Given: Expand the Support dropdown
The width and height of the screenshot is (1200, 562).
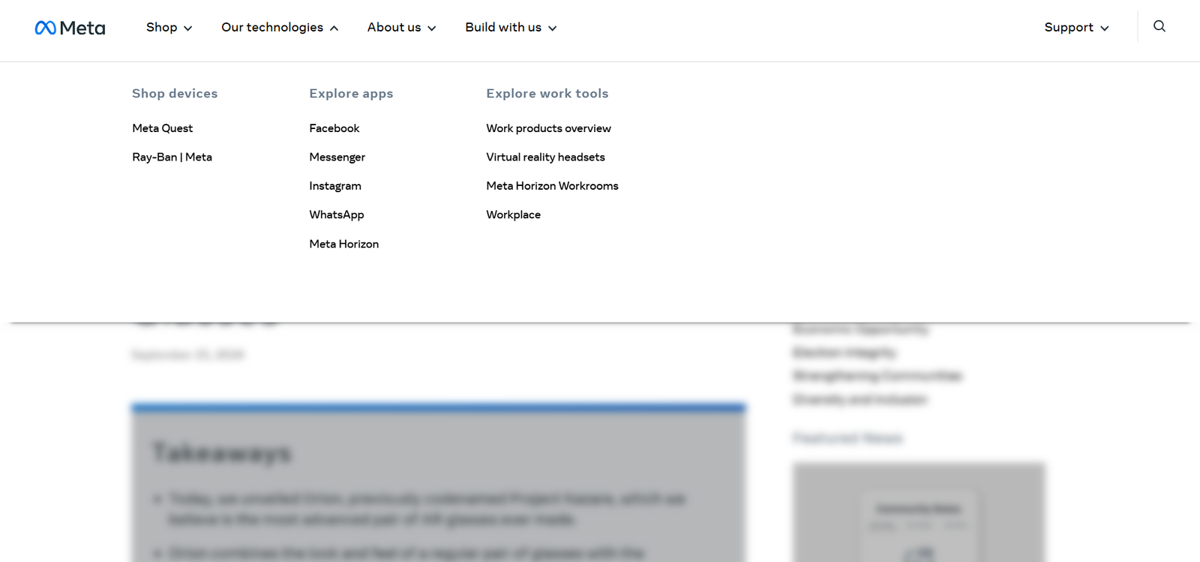Looking at the screenshot, I should 1075,28.
